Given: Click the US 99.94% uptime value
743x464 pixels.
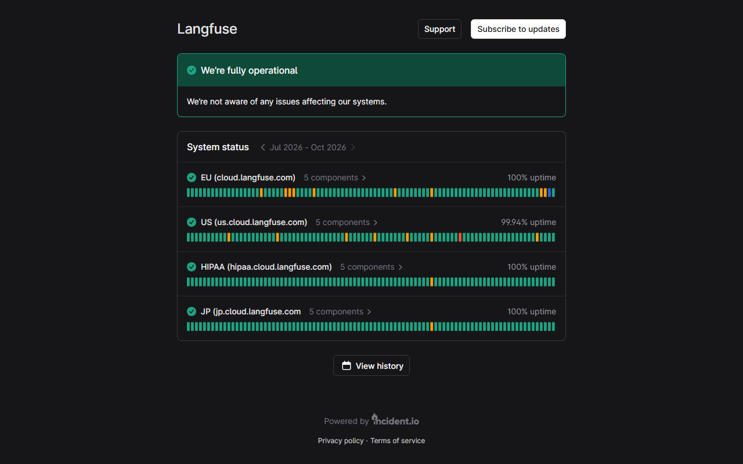Looking at the screenshot, I should pyautogui.click(x=528, y=222).
